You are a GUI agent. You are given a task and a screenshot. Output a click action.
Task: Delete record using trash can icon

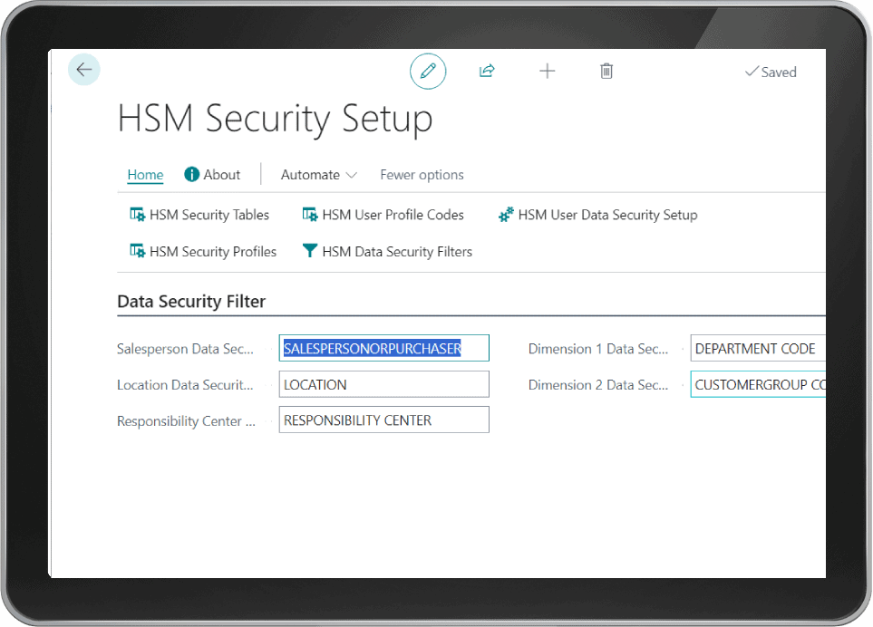606,71
